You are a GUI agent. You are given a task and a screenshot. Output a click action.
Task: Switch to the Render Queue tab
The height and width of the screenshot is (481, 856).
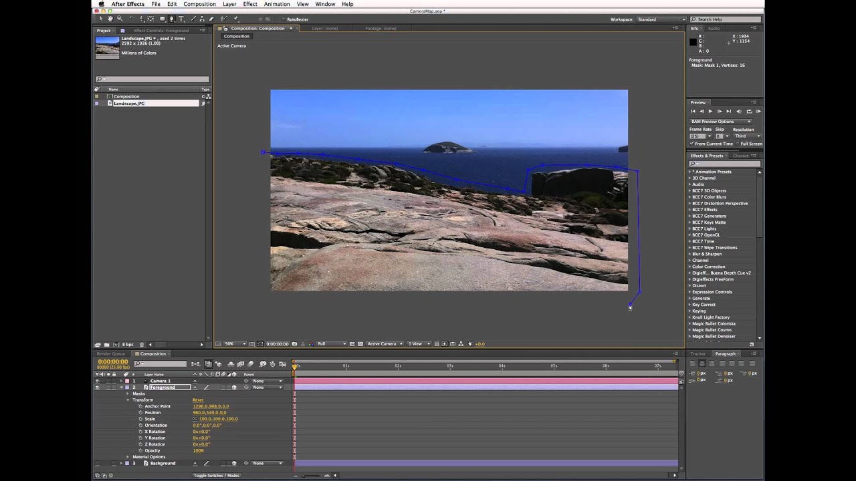(111, 354)
